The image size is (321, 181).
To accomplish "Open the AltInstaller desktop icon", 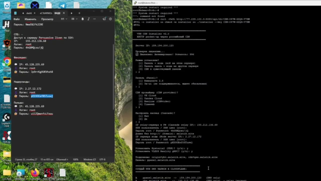I will point(21,174).
